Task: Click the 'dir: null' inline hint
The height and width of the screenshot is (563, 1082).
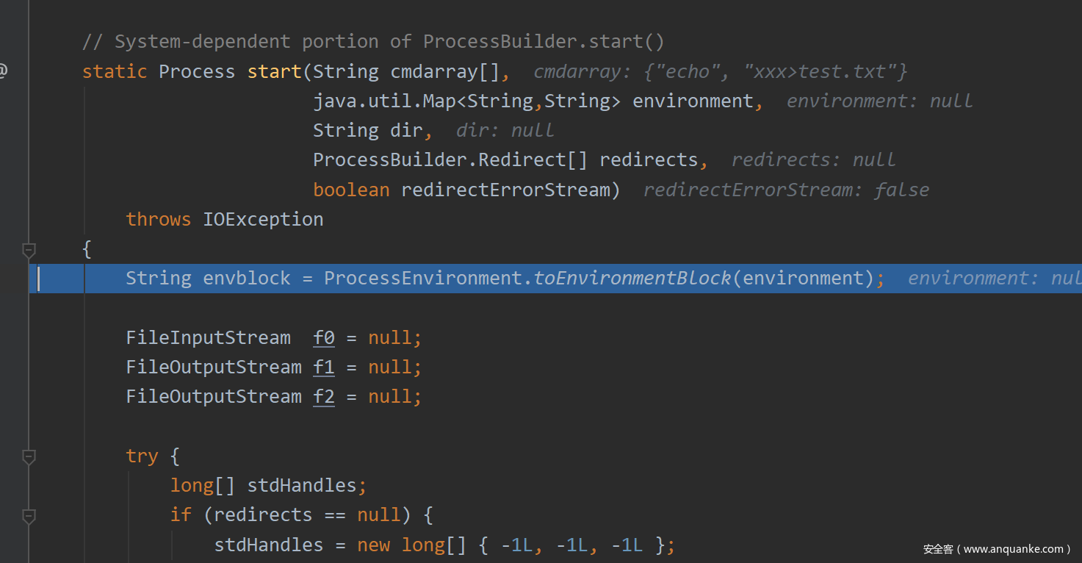Action: pos(505,131)
